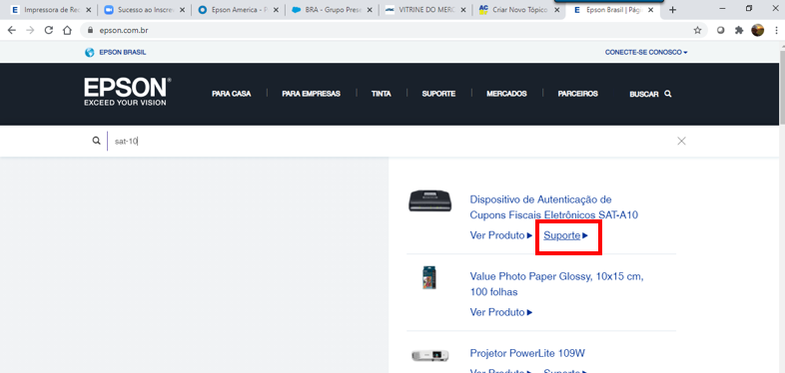Clear search with the X icon
The height and width of the screenshot is (373, 785).
(681, 141)
